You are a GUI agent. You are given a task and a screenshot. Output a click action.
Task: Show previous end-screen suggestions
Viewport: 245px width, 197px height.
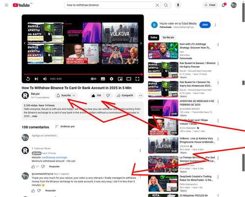pos(24,43)
